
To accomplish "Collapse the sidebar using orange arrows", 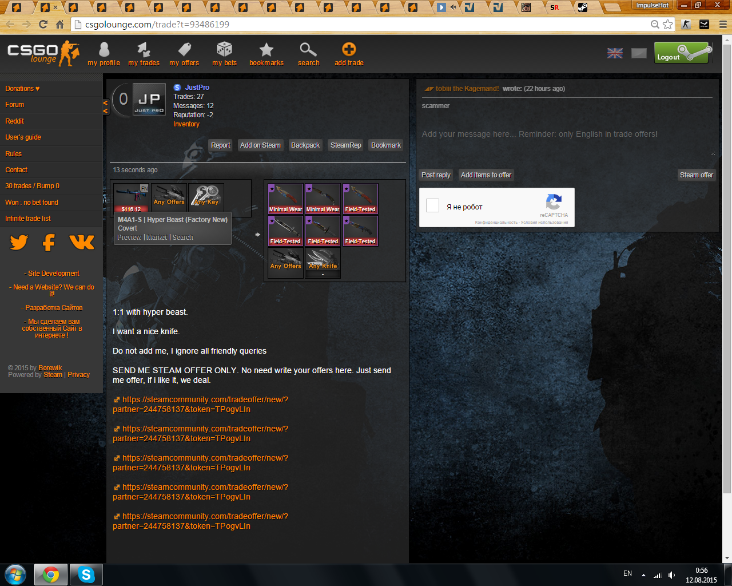I will [105, 107].
